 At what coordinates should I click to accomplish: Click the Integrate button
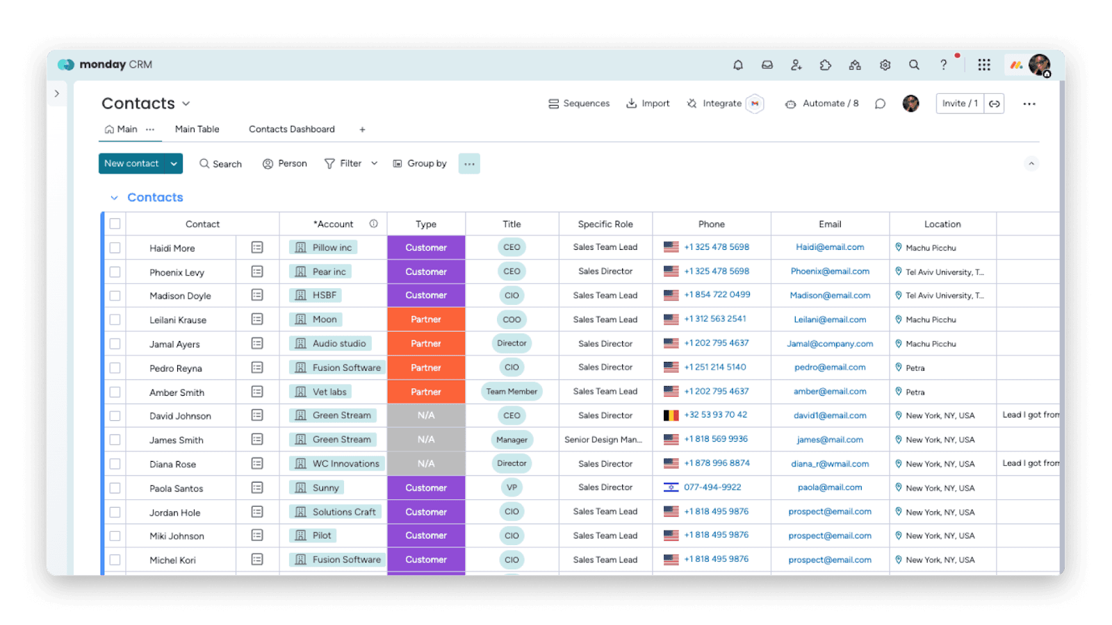(x=714, y=103)
